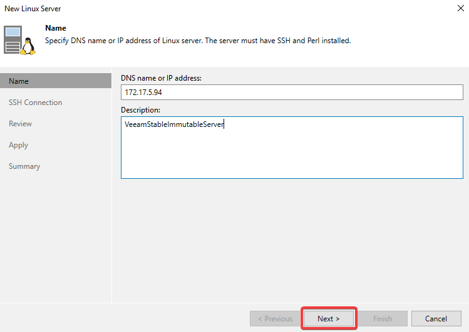
Task: Open the Review step in sidebar
Action: 20,124
